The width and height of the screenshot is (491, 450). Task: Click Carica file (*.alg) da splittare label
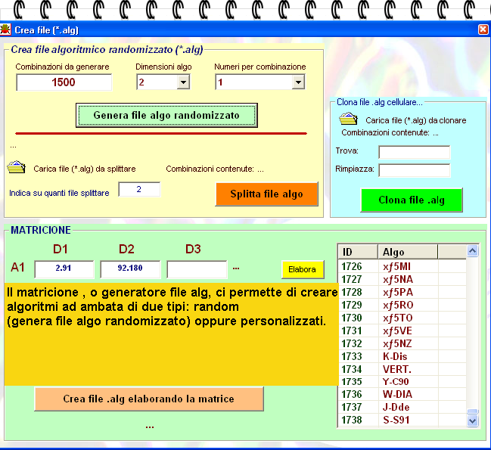pos(85,169)
